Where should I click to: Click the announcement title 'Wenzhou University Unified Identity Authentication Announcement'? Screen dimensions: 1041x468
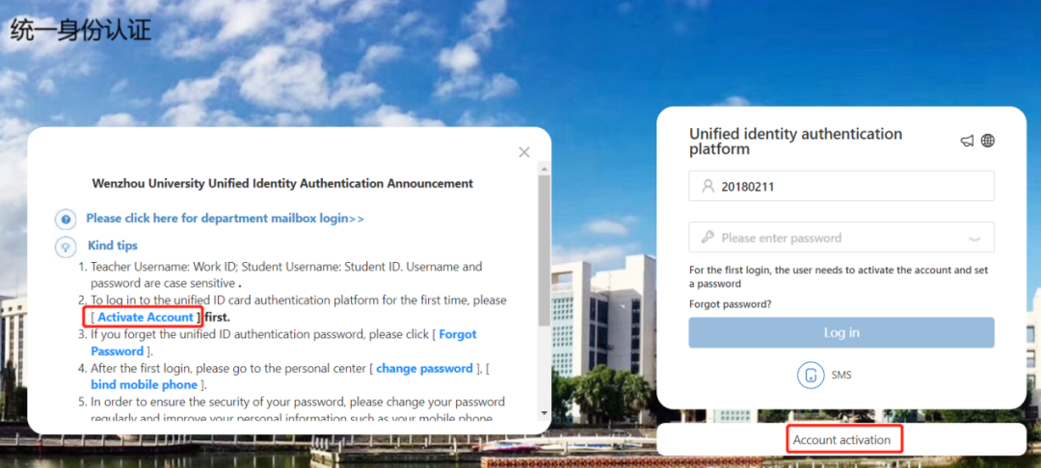282,184
